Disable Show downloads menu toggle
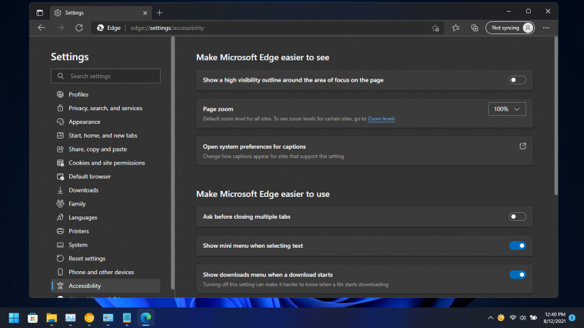 click(518, 275)
